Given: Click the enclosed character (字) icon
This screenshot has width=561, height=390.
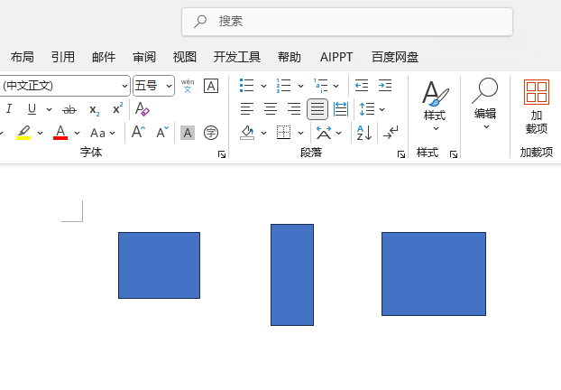Looking at the screenshot, I should tap(211, 133).
